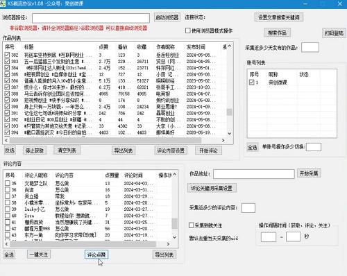This screenshot has height=276, width=347.
Task: Click comment list vertical scrollbar thumb
Action: (x=175, y=223)
